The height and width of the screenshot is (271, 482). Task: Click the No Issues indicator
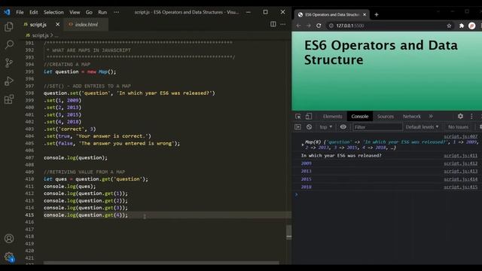pyautogui.click(x=458, y=127)
